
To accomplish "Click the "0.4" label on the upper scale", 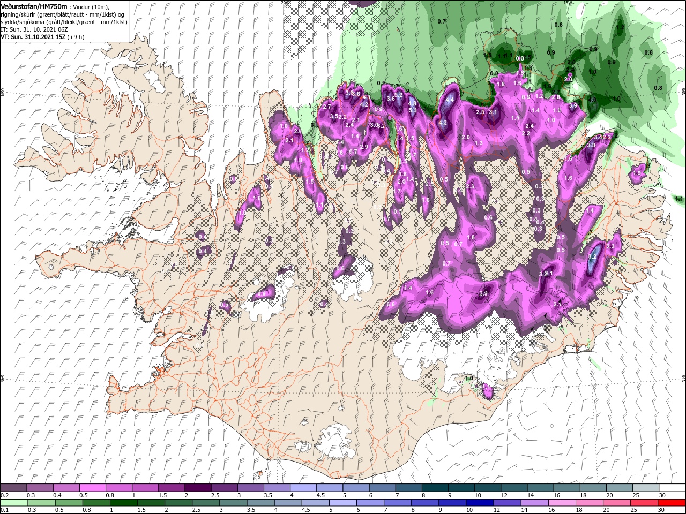I will [58, 495].
